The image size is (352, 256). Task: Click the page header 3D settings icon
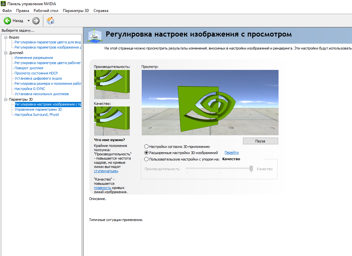tap(95, 35)
